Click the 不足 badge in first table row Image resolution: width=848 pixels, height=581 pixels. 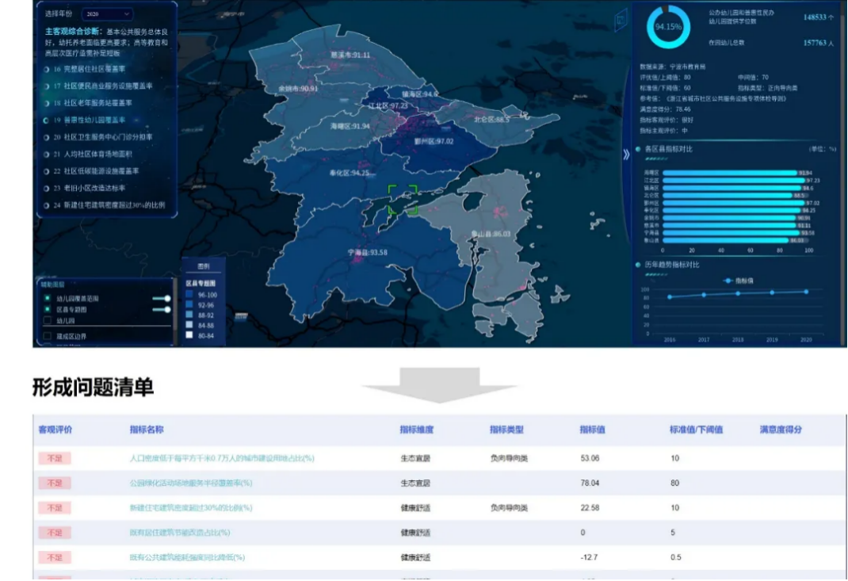[54, 458]
